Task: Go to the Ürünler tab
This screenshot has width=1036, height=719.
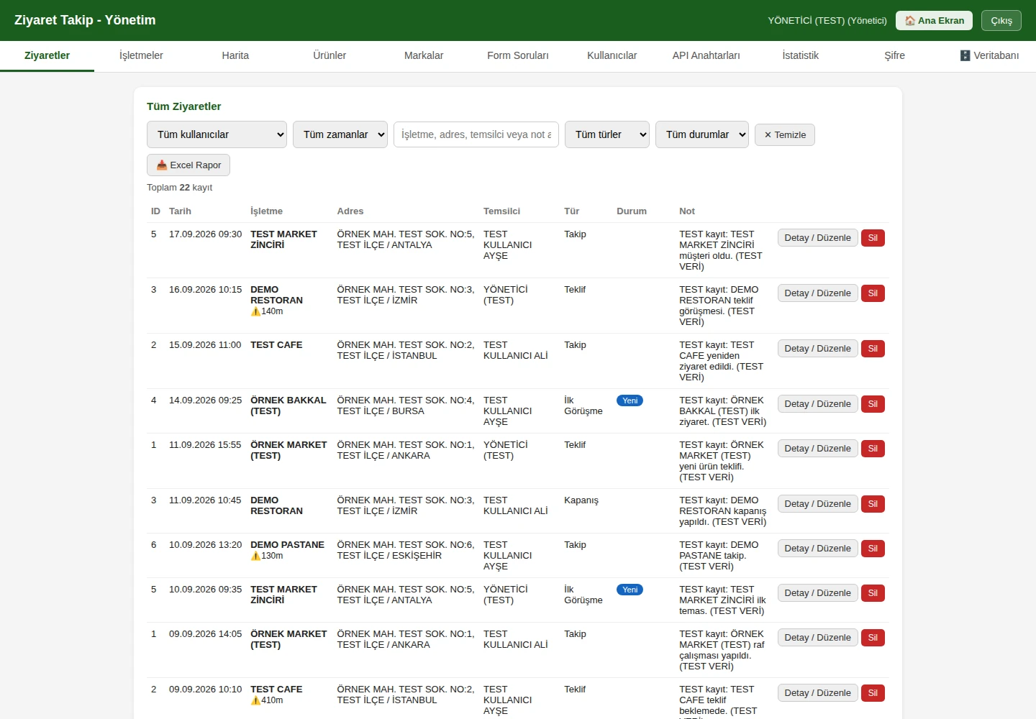Action: pyautogui.click(x=330, y=55)
